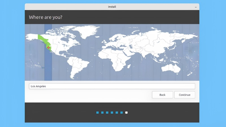Click the white current-step progress dot
This screenshot has width=226, height=127.
tap(126, 113)
